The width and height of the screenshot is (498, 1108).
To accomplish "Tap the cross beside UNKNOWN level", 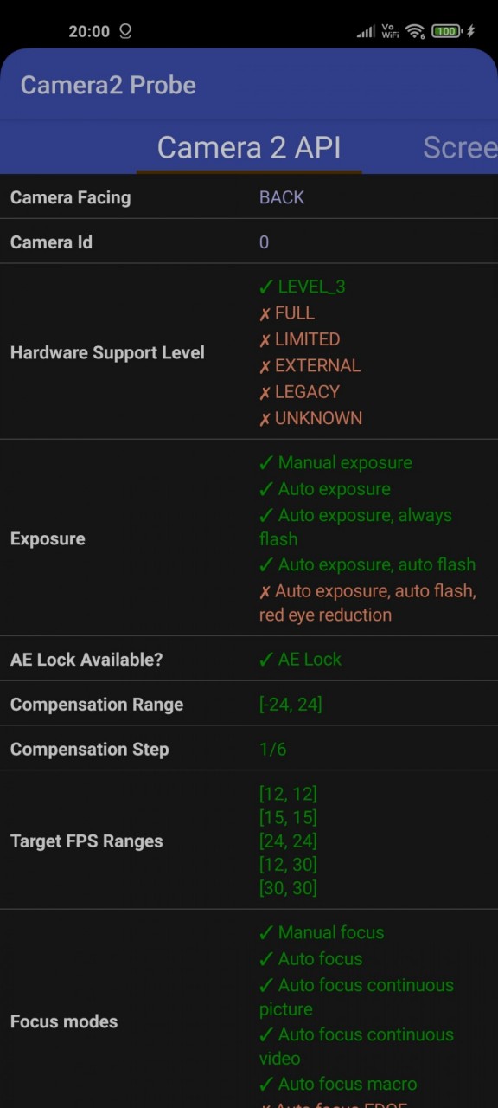I will (265, 419).
